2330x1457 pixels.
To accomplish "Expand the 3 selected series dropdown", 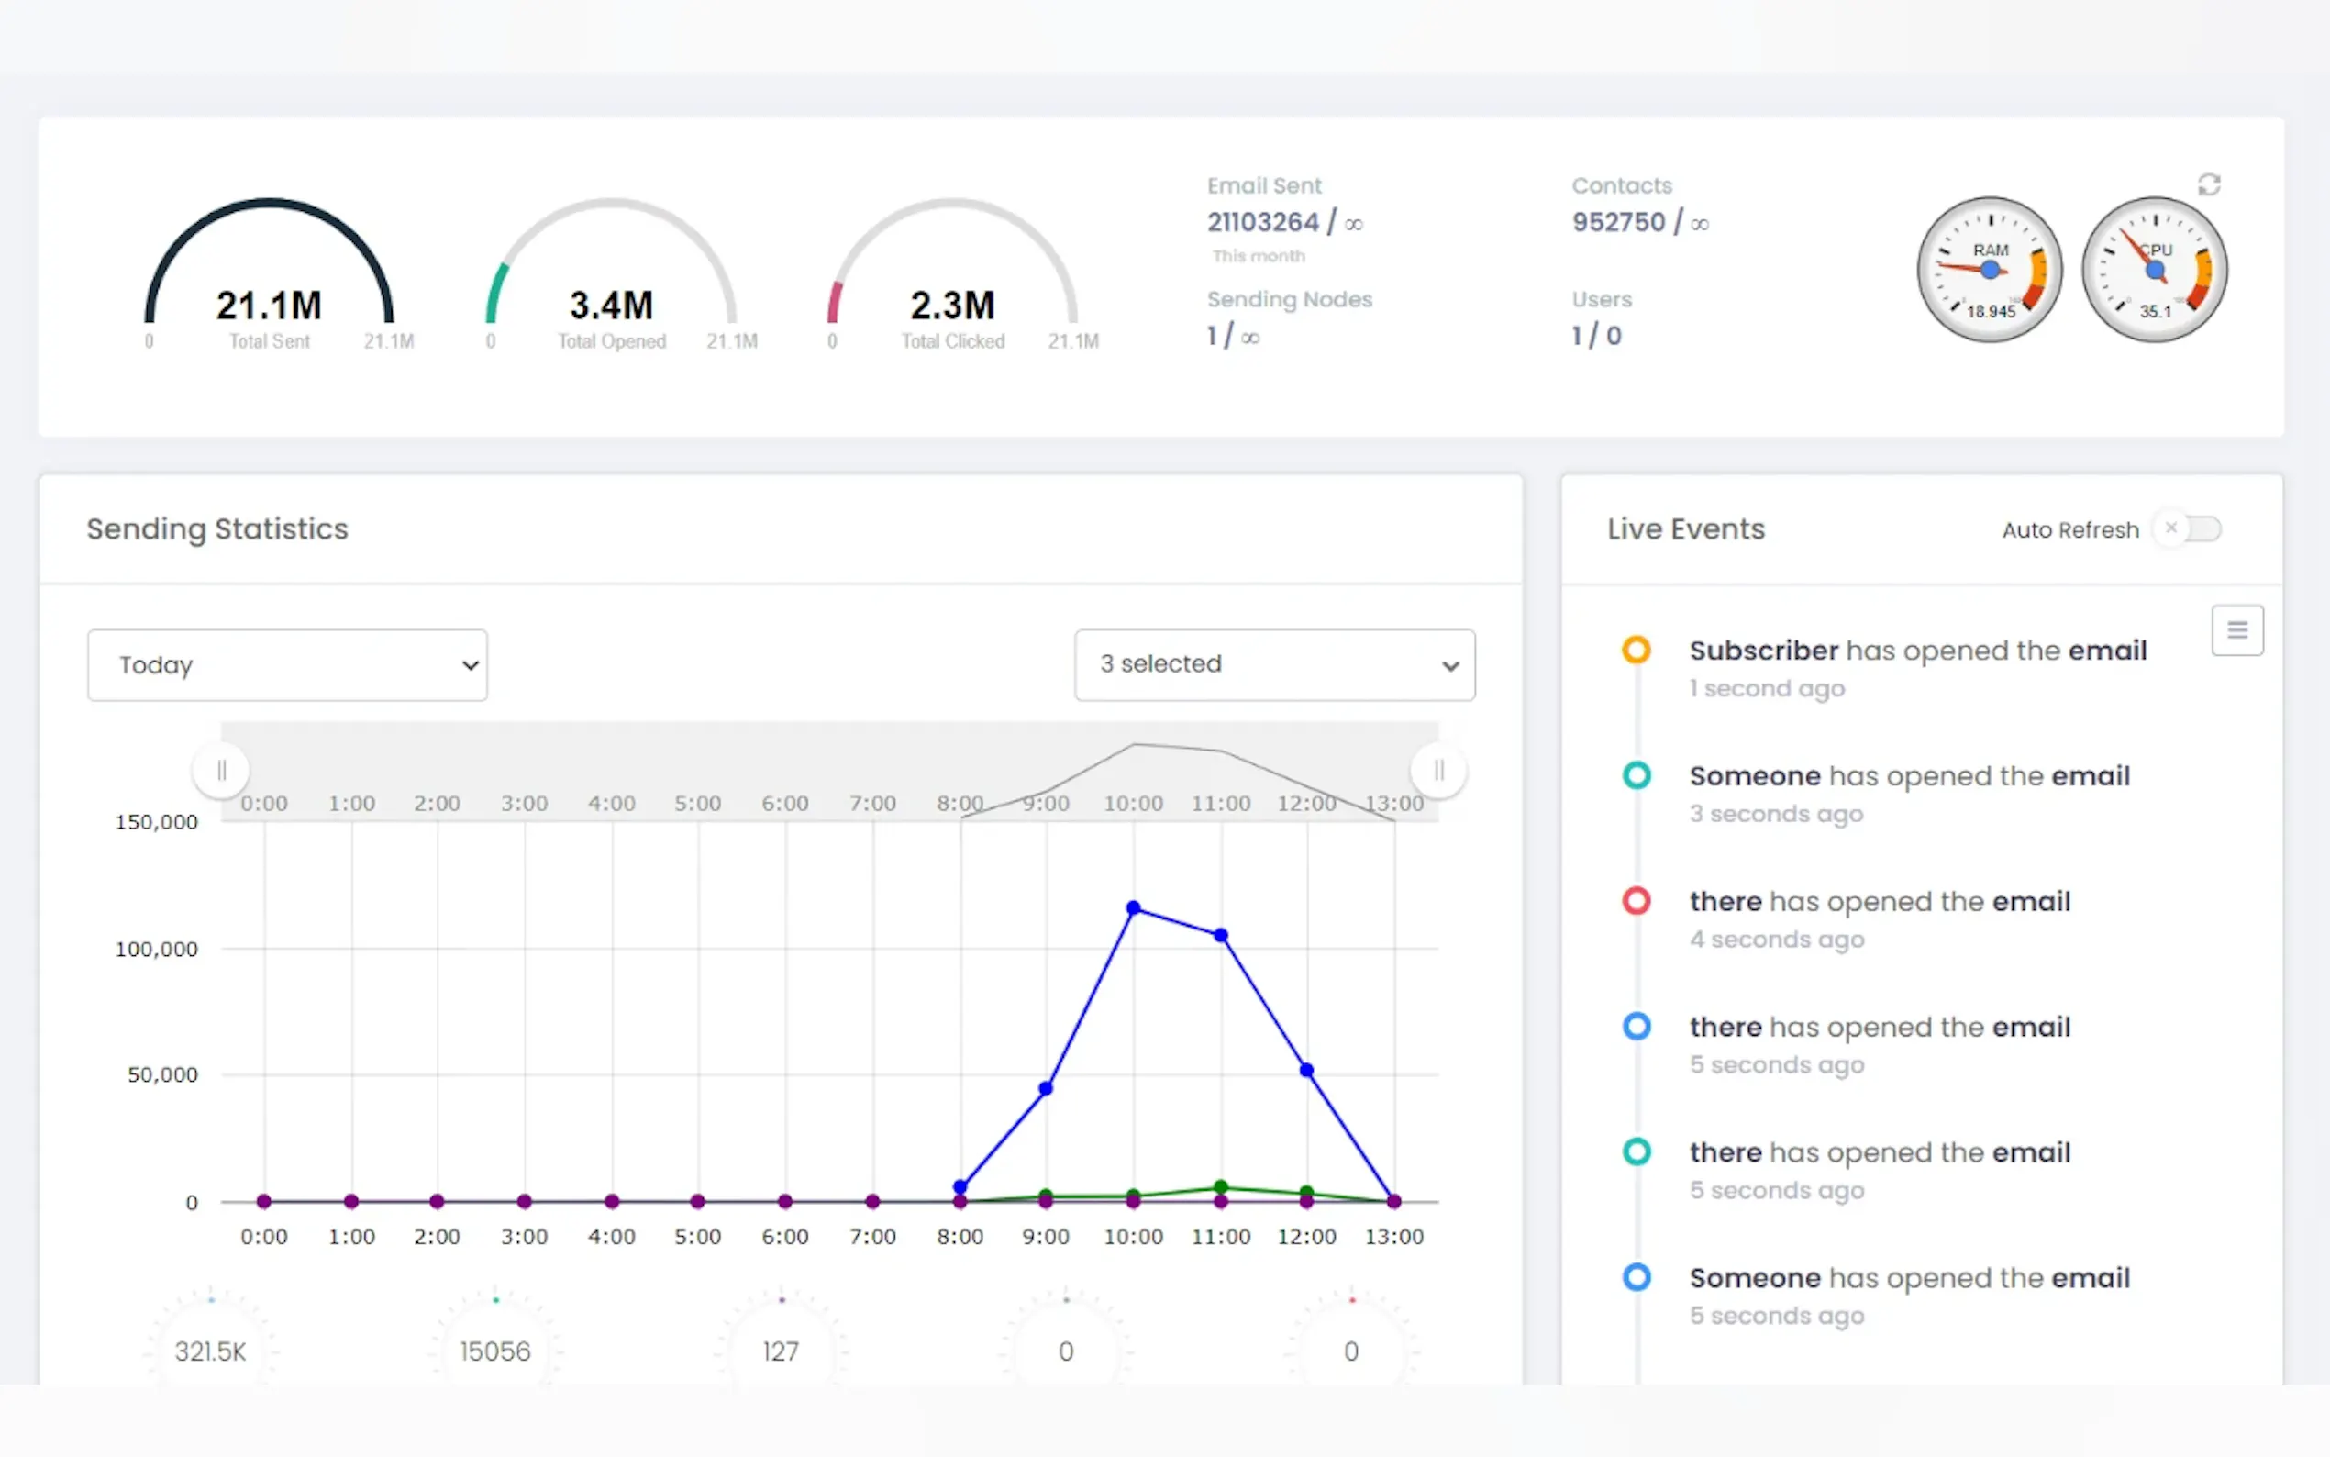I will (1273, 665).
